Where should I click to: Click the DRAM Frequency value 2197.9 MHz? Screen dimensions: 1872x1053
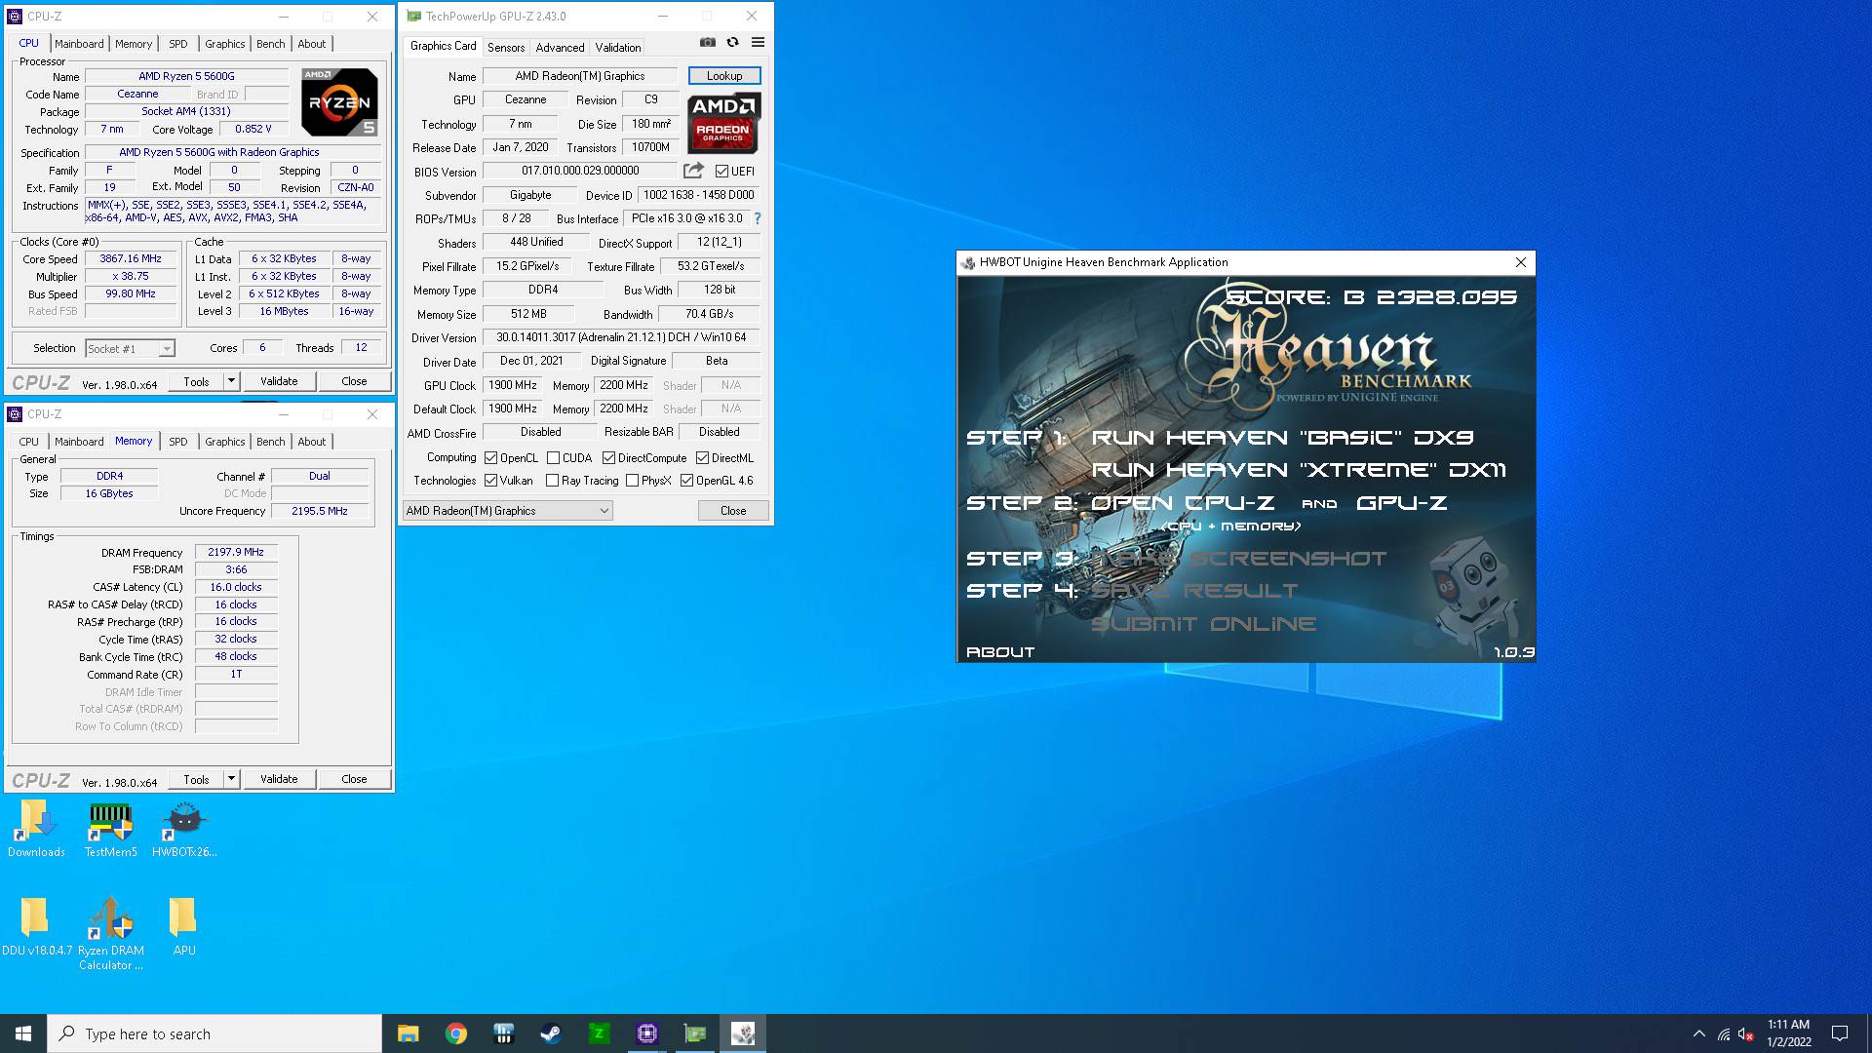[236, 552]
